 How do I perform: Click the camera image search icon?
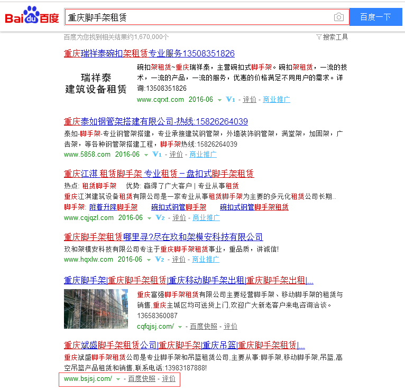click(x=338, y=17)
